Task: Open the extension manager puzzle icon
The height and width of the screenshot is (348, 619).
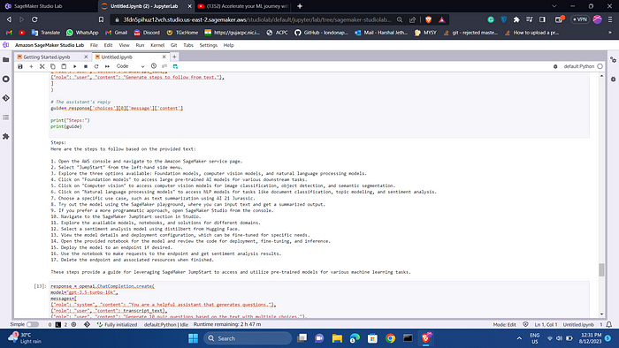Action: pyautogui.click(x=5, y=136)
